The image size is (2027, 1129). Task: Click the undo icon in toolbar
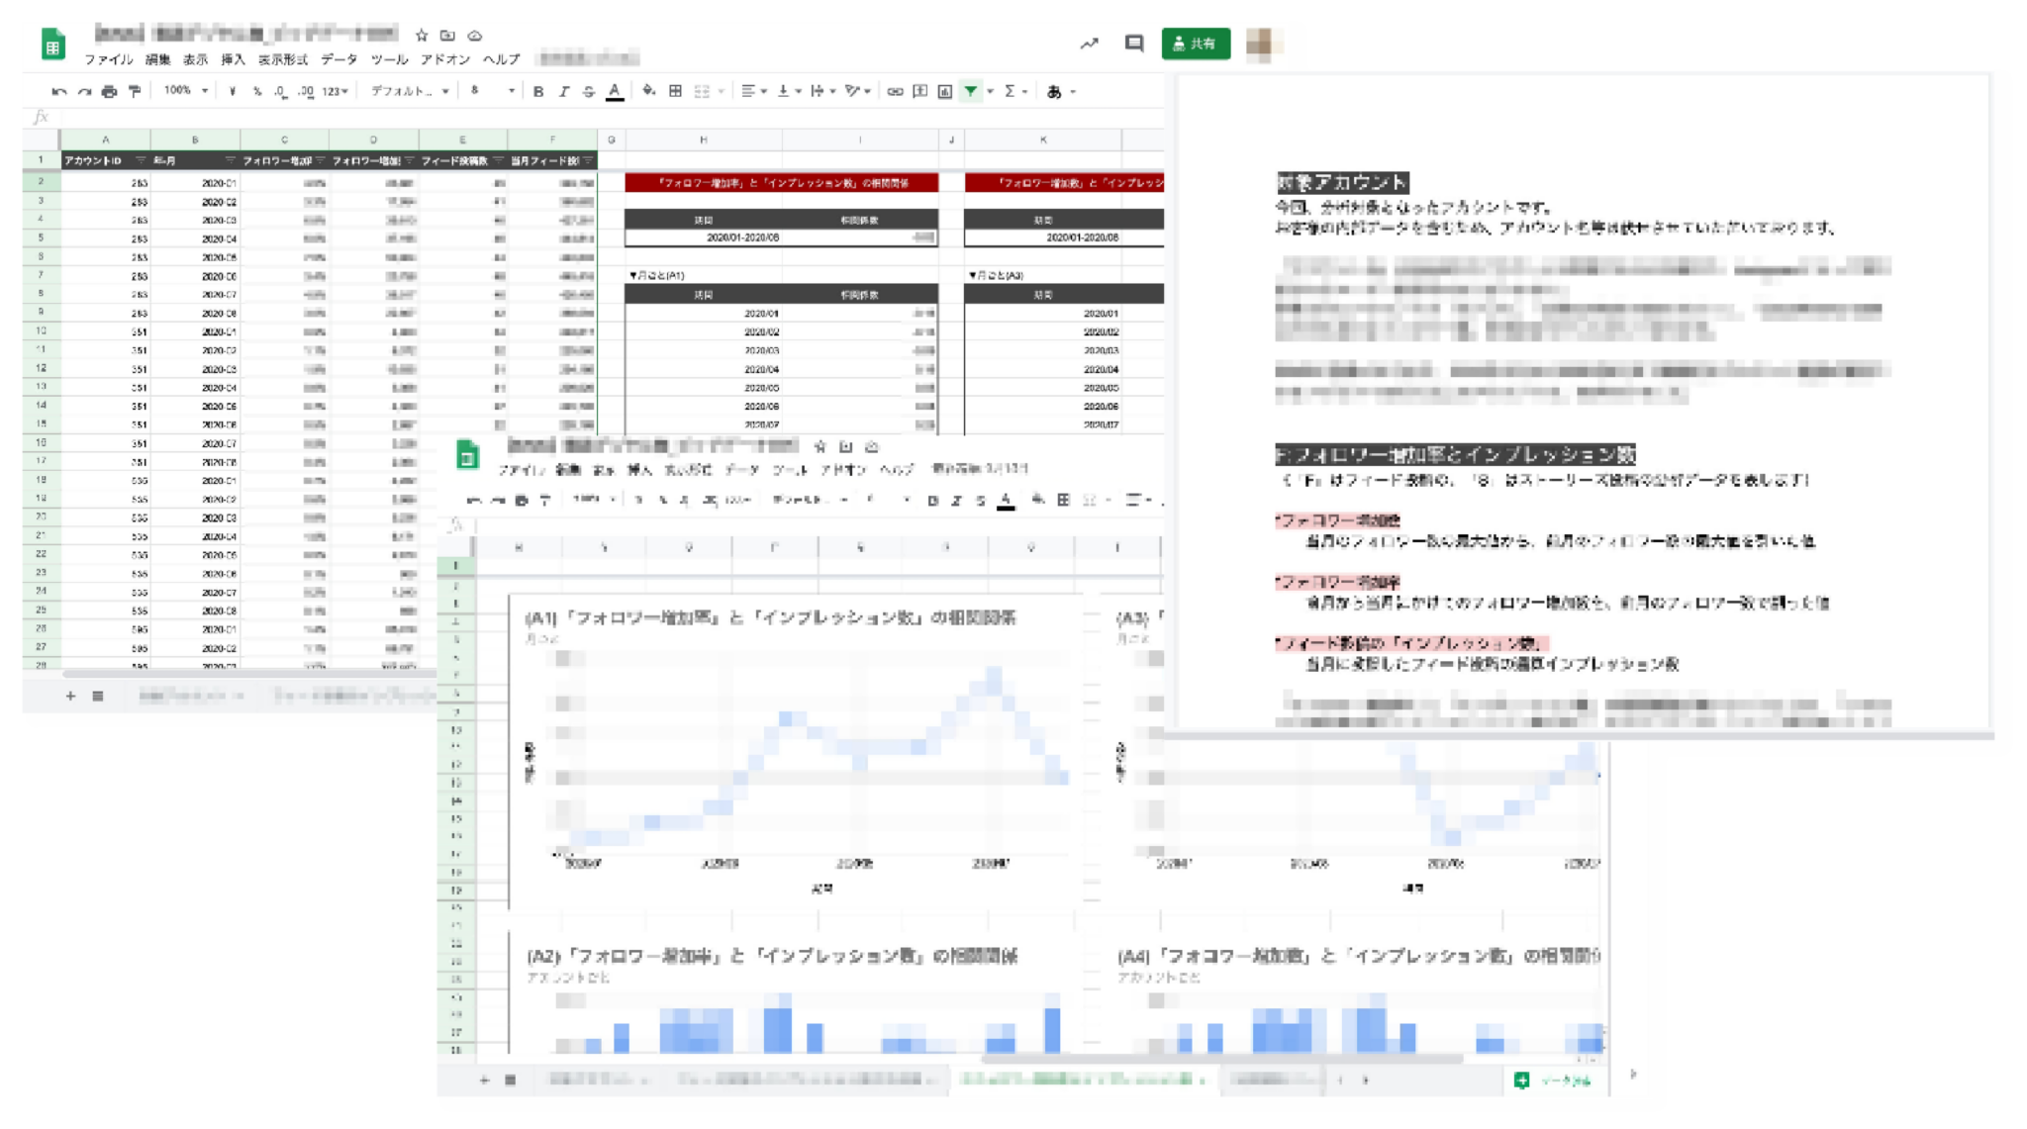click(58, 92)
